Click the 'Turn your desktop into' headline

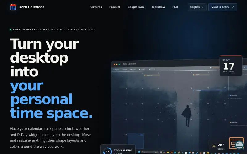[44, 58]
